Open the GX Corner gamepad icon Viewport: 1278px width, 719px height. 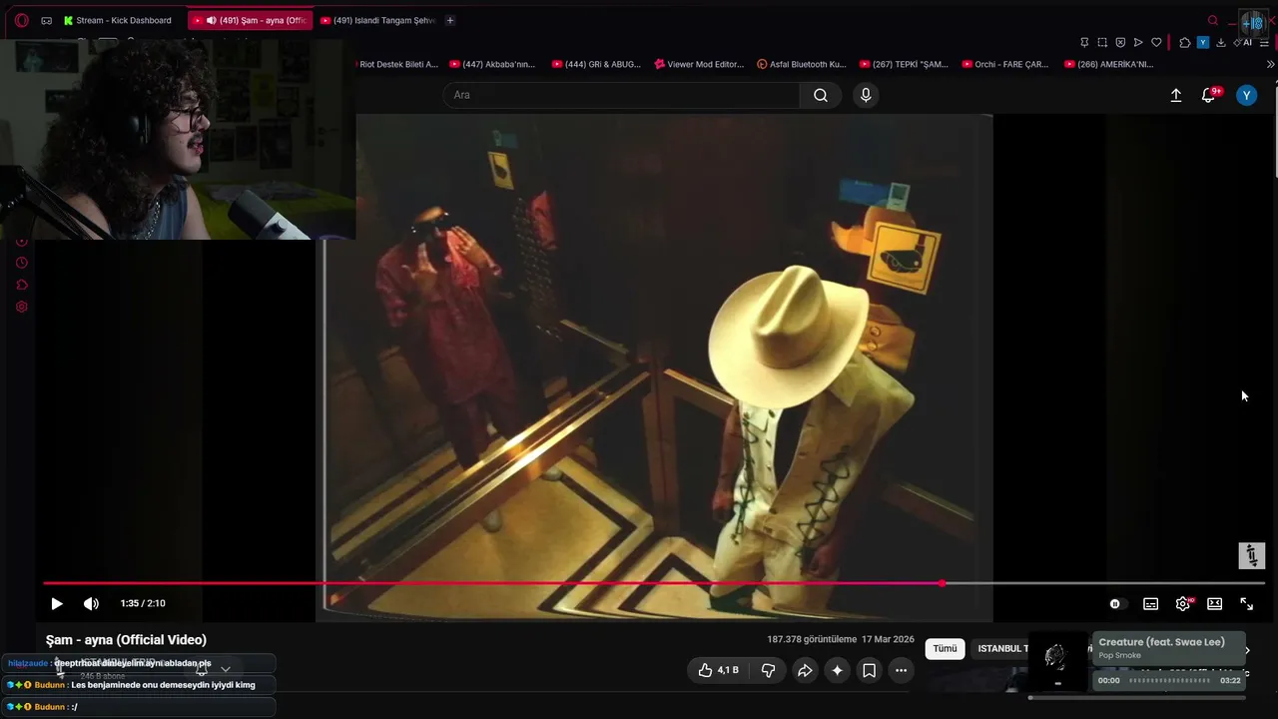[46, 20]
